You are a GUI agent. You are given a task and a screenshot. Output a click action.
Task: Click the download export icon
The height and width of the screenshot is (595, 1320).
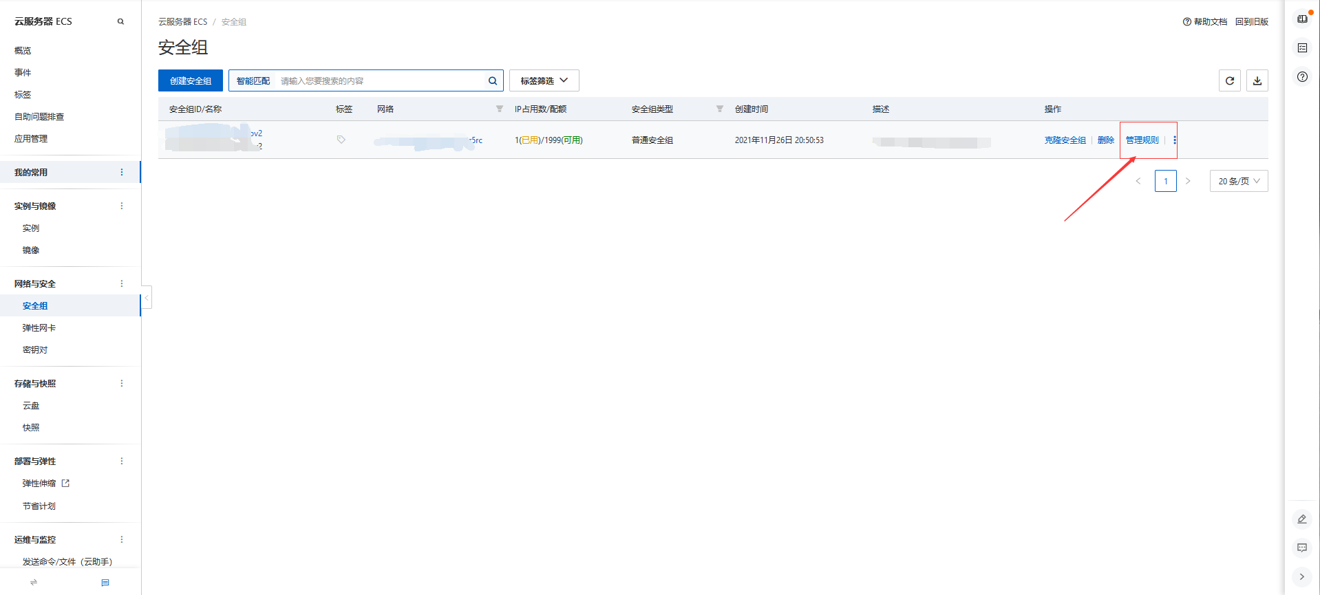[x=1257, y=80]
